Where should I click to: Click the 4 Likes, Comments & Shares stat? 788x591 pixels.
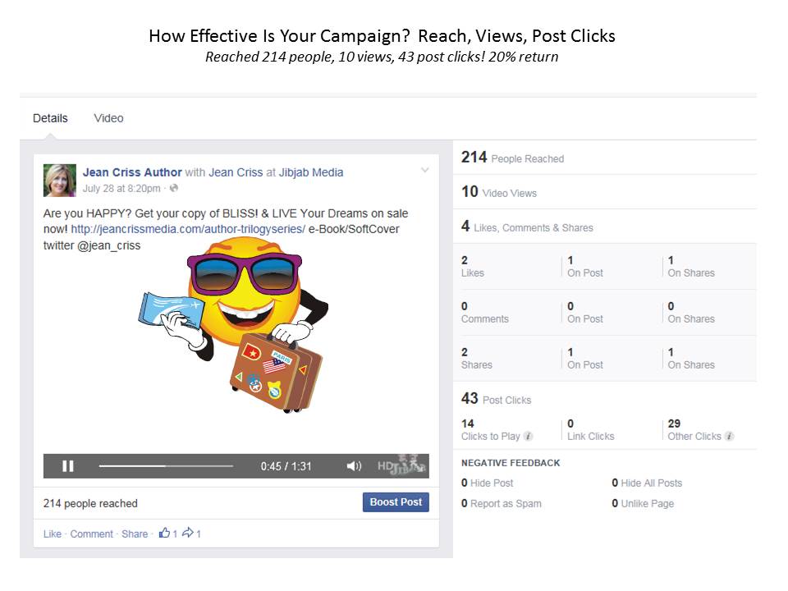[527, 227]
